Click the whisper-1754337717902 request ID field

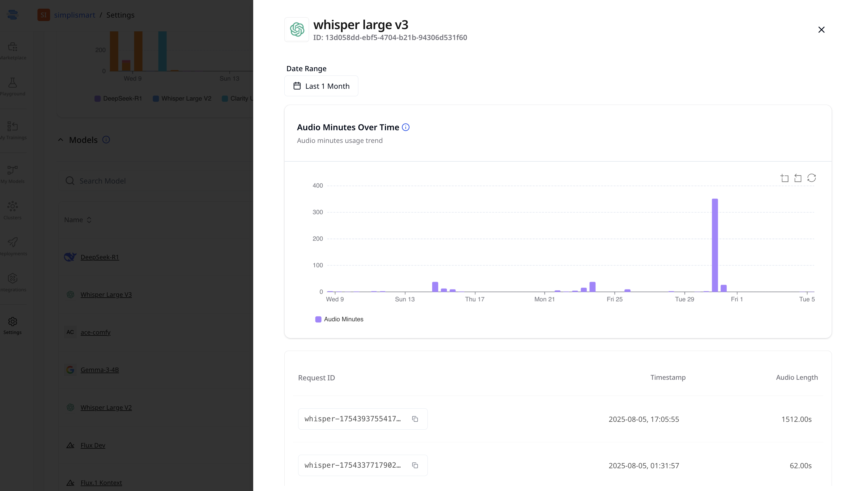pyautogui.click(x=363, y=465)
